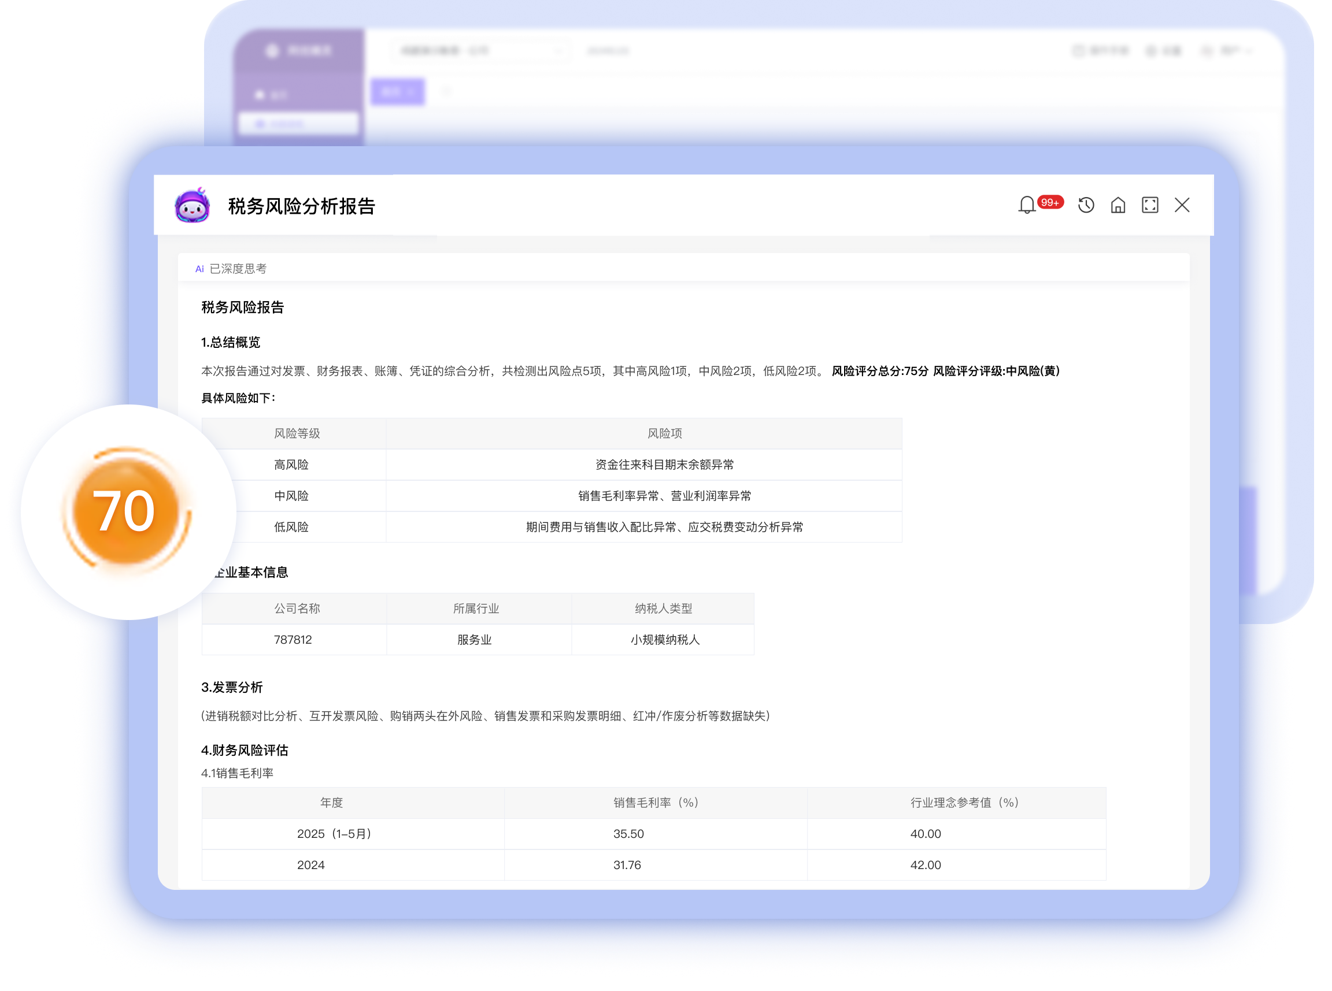
Task: Open the blurred user dropdown at top right
Action: point(1228,51)
